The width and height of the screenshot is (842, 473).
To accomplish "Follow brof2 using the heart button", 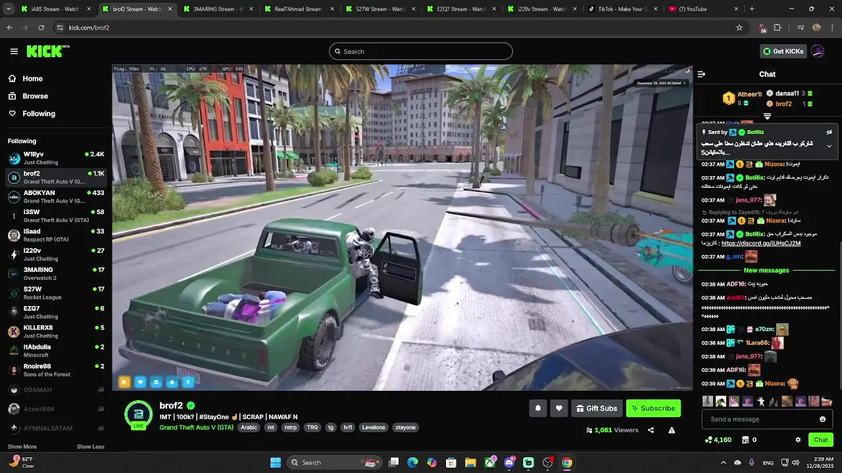I will (559, 409).
